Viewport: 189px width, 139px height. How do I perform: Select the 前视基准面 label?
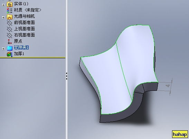coord(25,23)
